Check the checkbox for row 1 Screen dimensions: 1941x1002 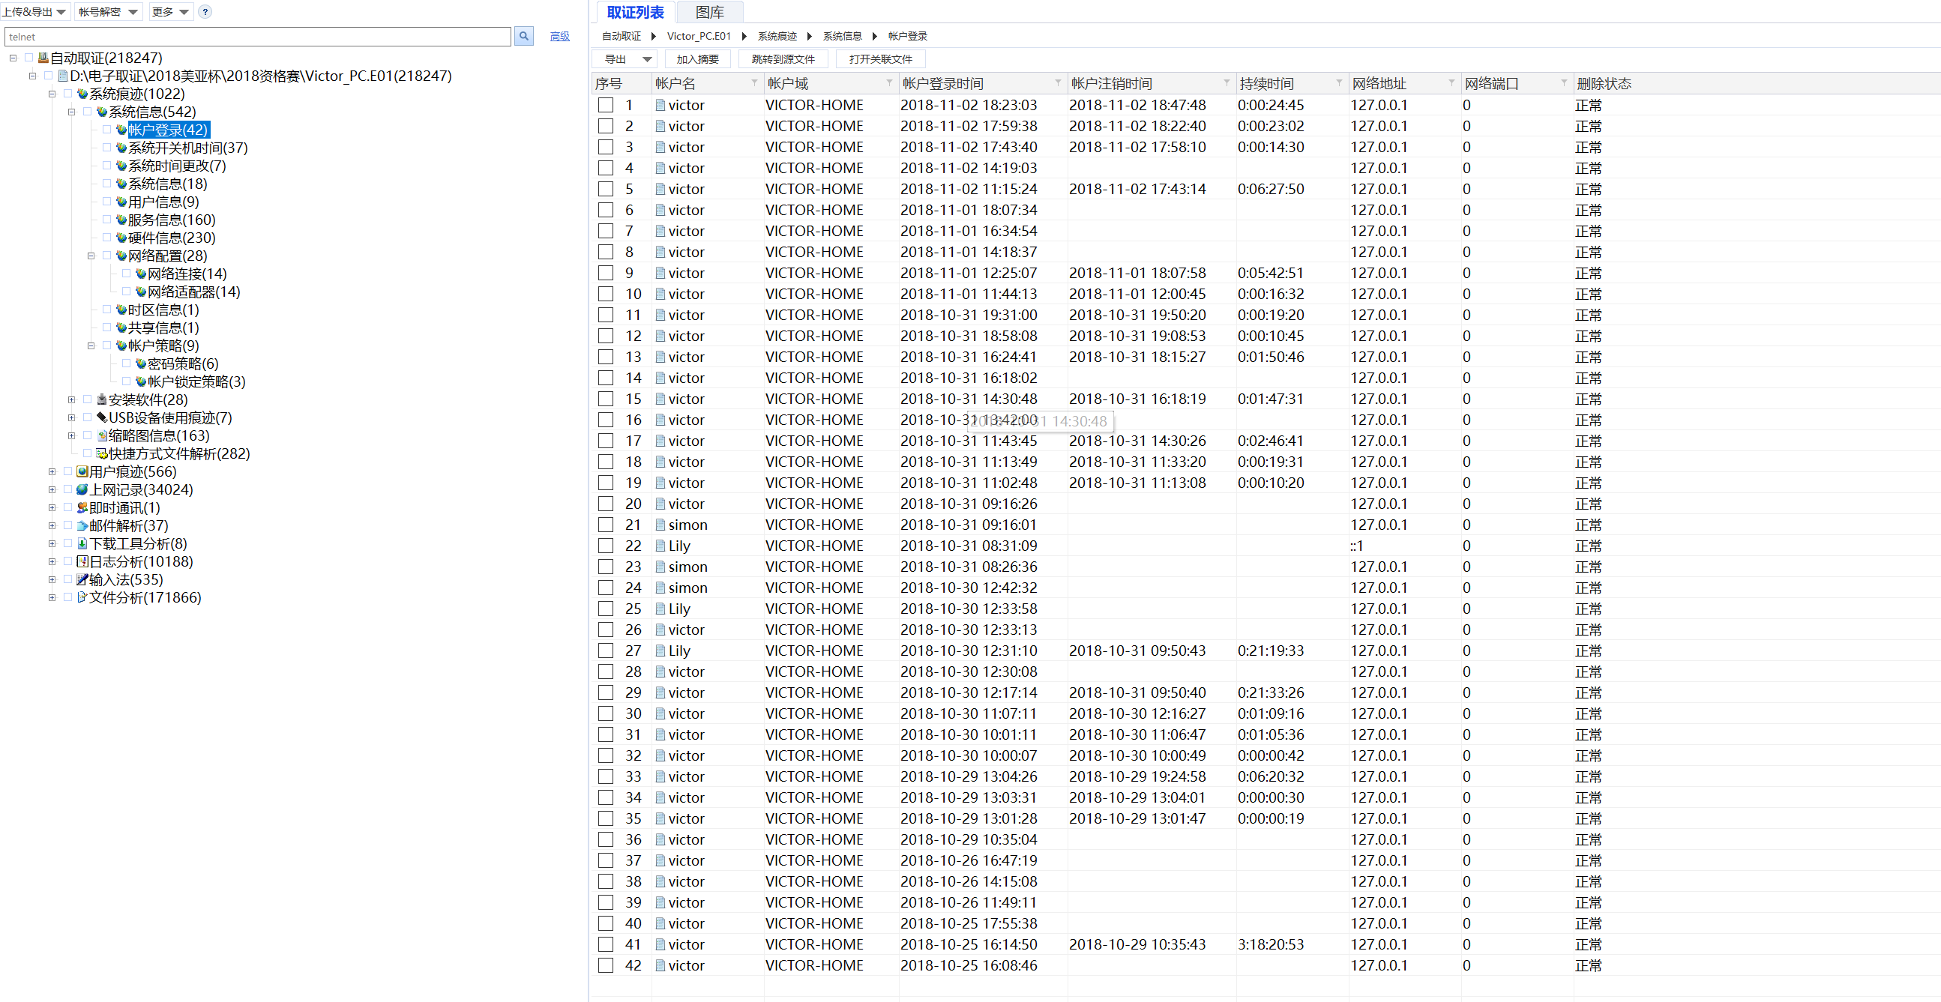pos(606,106)
